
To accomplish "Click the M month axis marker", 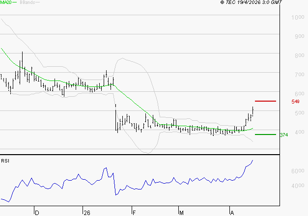I will tap(181, 213).
